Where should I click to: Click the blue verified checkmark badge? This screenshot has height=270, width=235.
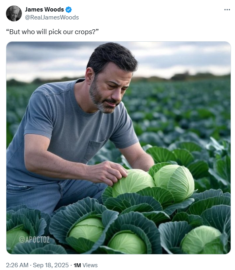69,10
